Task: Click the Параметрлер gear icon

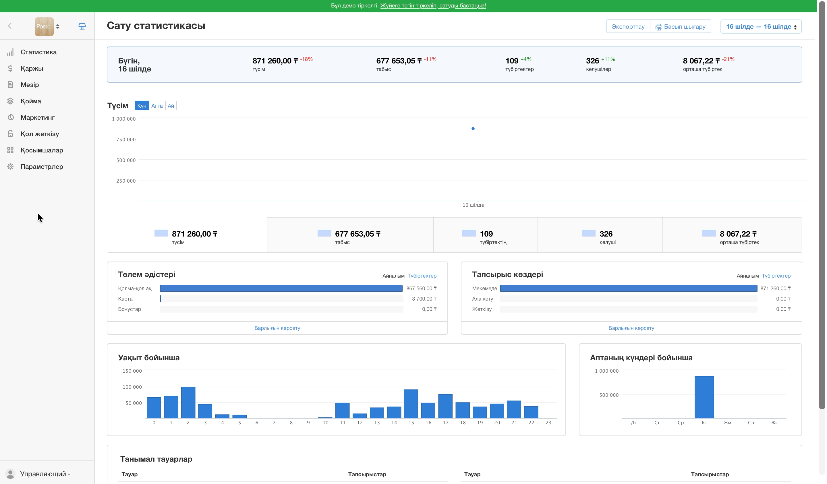Action: click(x=11, y=167)
